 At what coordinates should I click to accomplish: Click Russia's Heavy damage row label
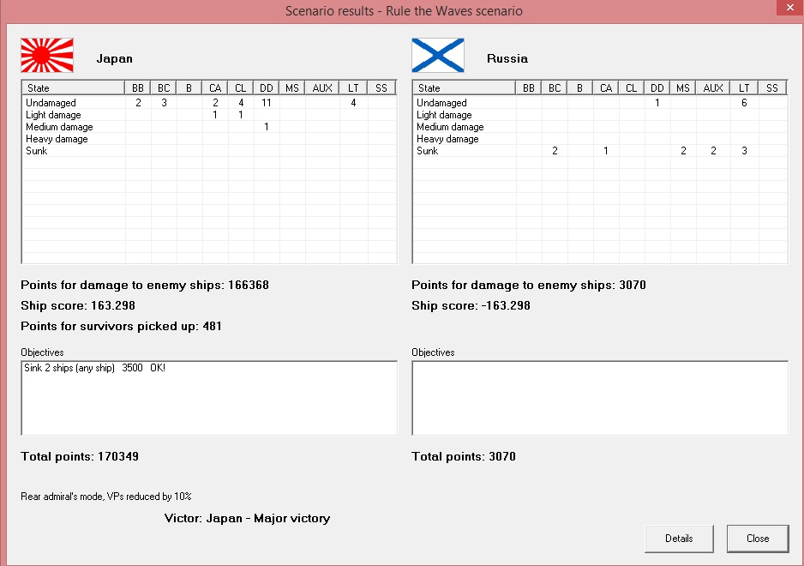(447, 139)
